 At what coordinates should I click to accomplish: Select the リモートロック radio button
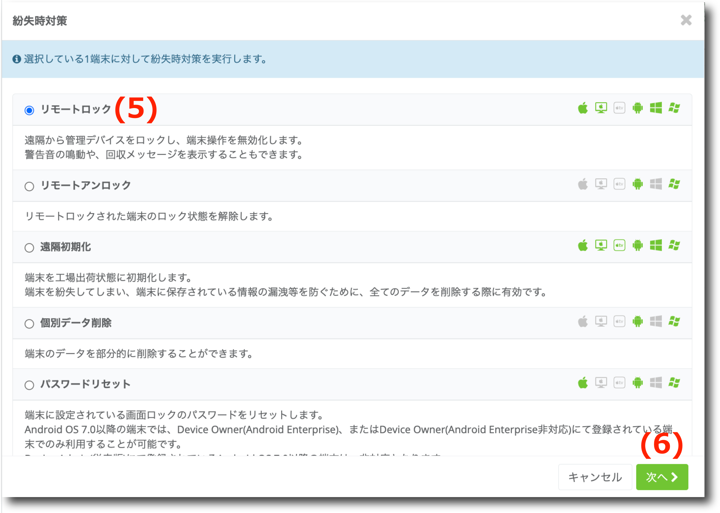click(29, 110)
